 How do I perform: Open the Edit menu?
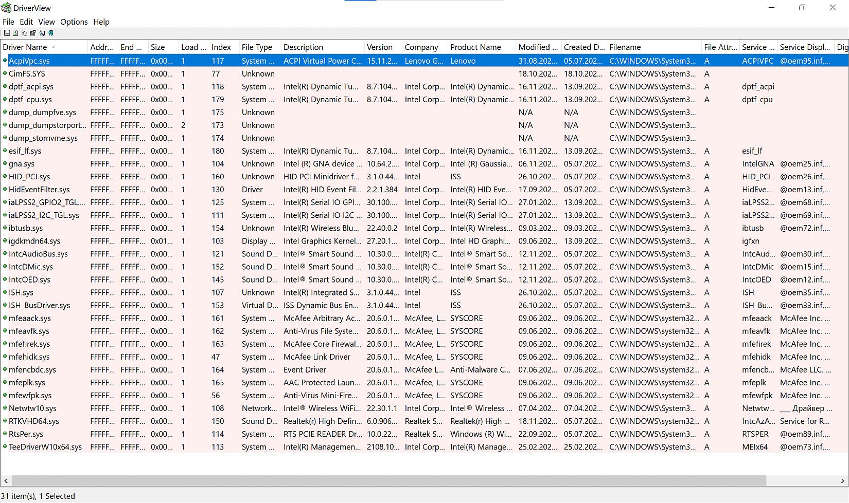click(26, 22)
